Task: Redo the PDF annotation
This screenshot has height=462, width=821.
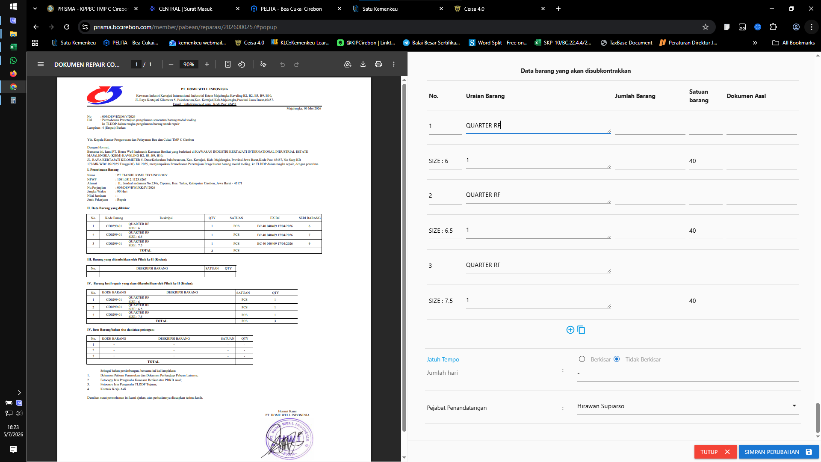Action: (296, 64)
